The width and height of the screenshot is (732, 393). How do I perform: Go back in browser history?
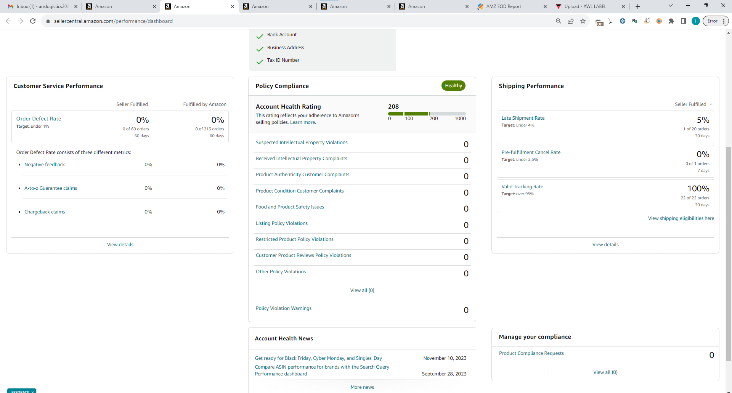[8, 21]
